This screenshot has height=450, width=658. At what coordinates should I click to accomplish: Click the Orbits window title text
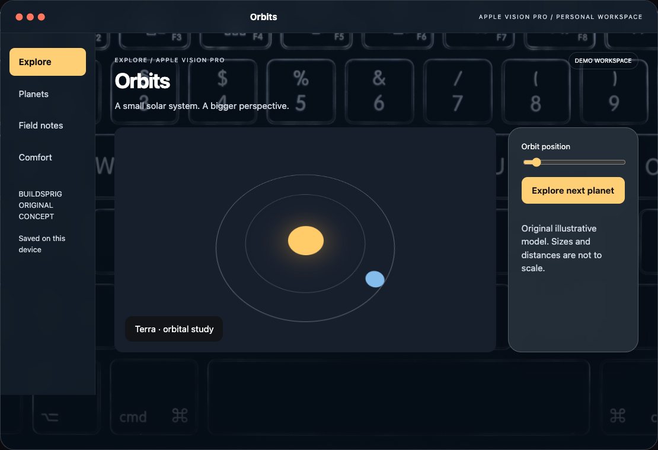[x=264, y=17]
